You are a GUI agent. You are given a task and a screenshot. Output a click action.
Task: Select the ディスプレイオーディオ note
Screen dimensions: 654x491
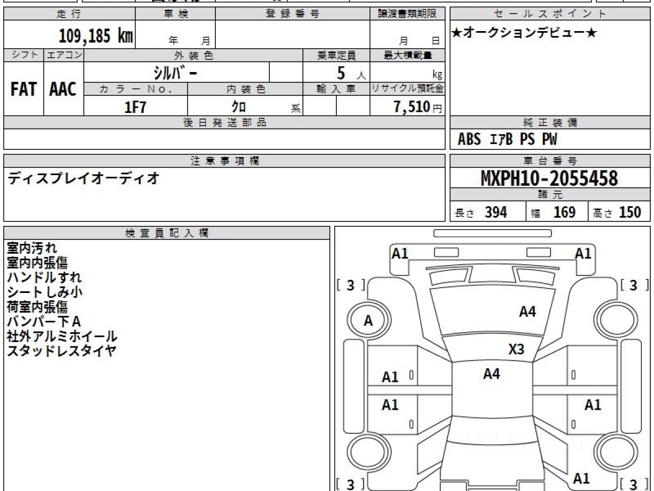coord(83,178)
